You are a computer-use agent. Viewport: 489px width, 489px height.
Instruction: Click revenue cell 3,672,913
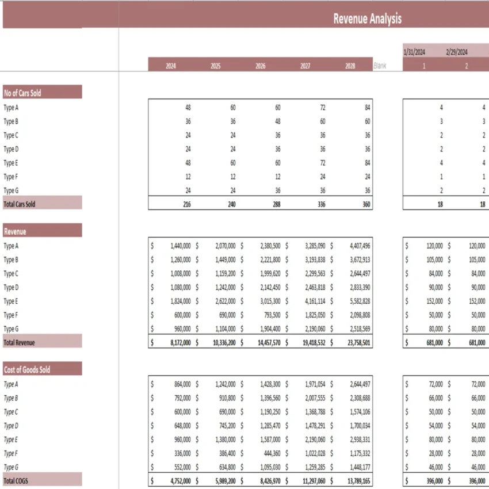pyautogui.click(x=360, y=260)
